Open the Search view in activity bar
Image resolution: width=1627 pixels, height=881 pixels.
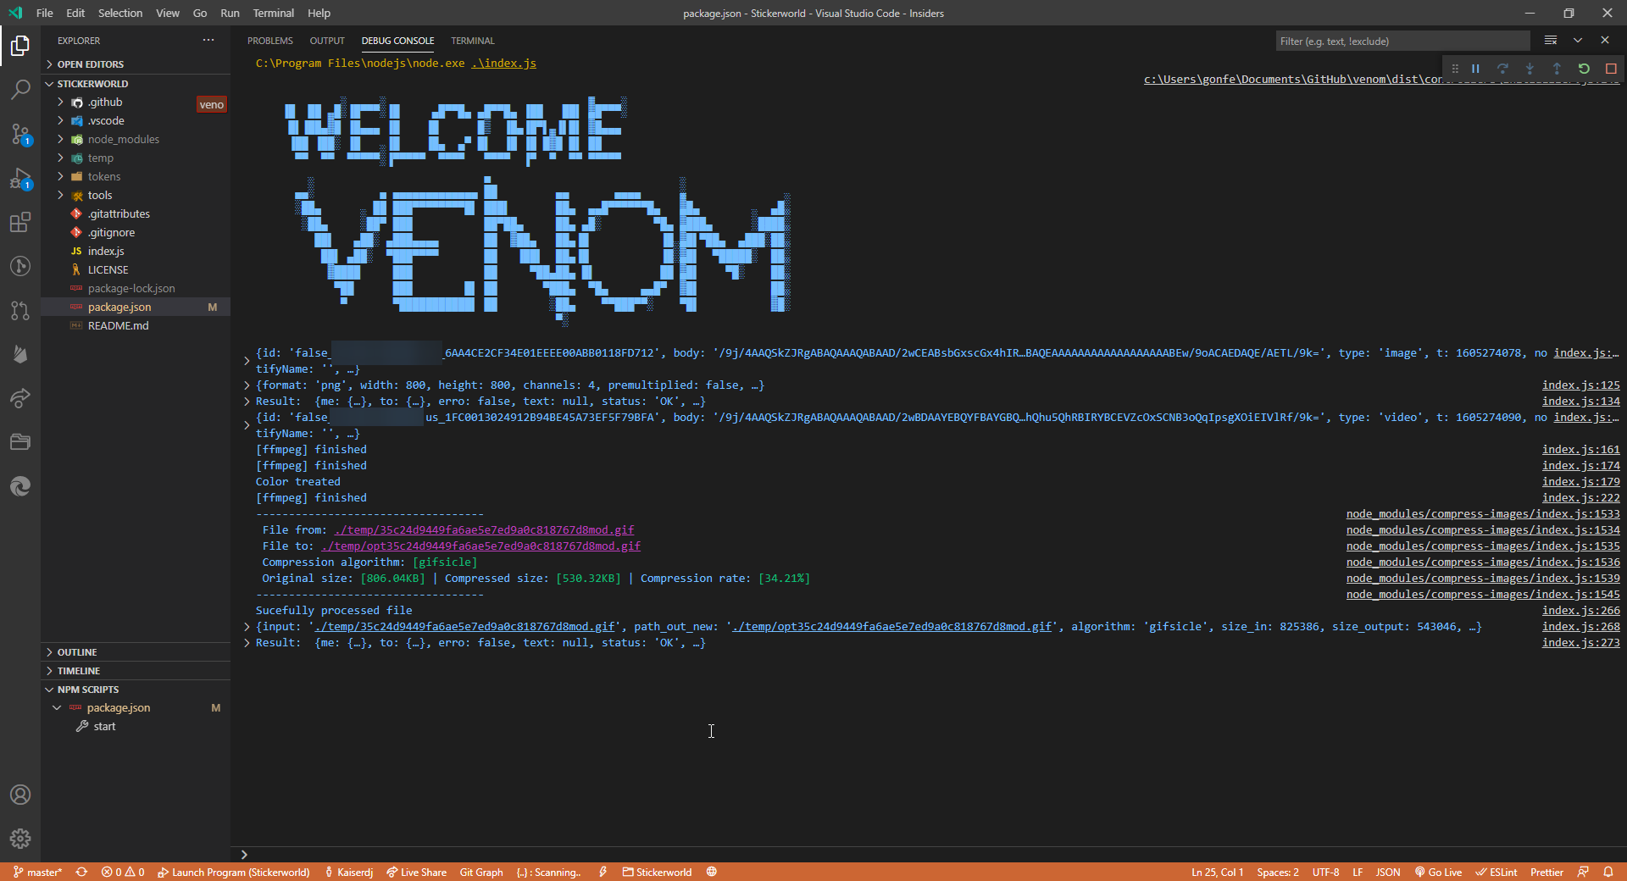pyautogui.click(x=20, y=89)
